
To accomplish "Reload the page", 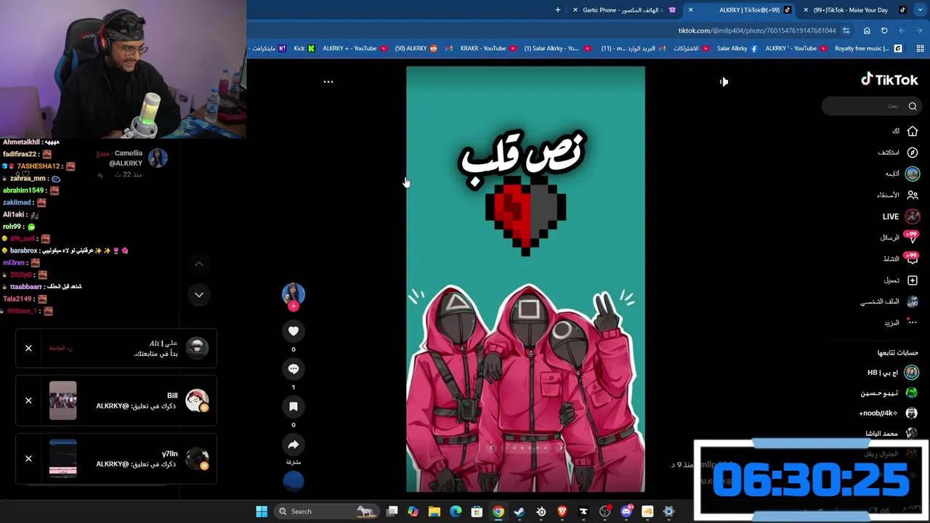I will (884, 31).
